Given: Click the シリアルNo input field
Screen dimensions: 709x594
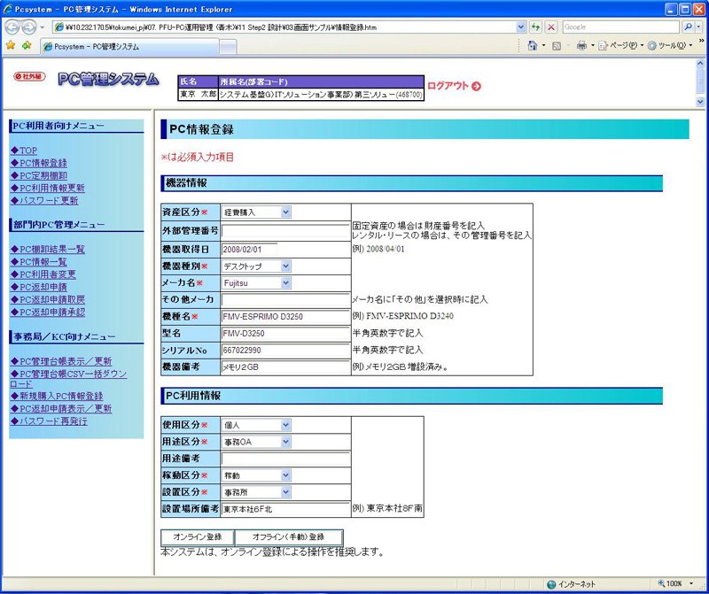Looking at the screenshot, I should pos(285,350).
